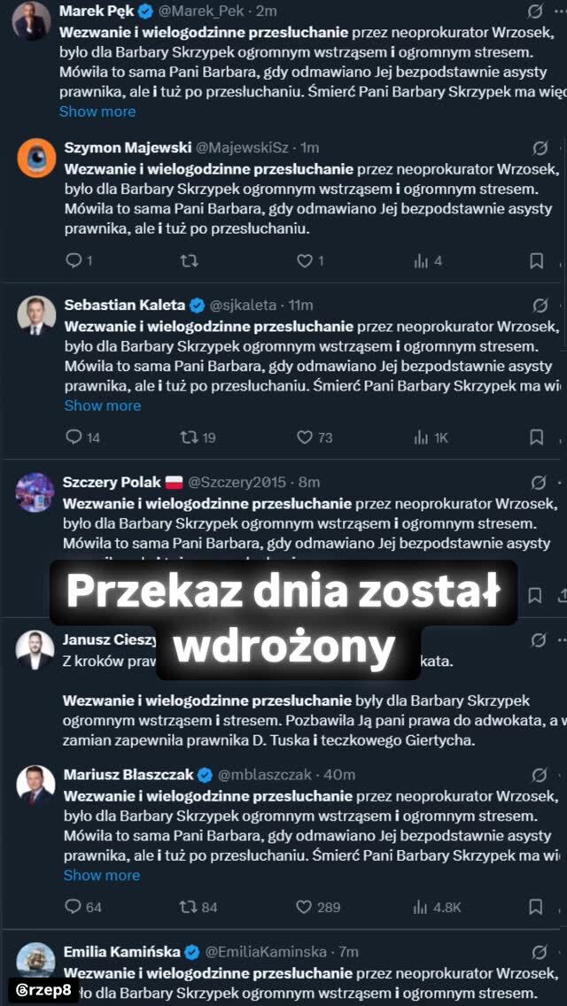This screenshot has height=1006, width=567.
Task: Like Szymon Majewski's tweet
Action: coord(305,260)
